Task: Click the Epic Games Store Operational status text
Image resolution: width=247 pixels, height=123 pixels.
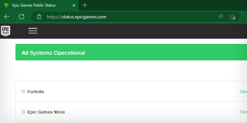Action: pos(243,112)
